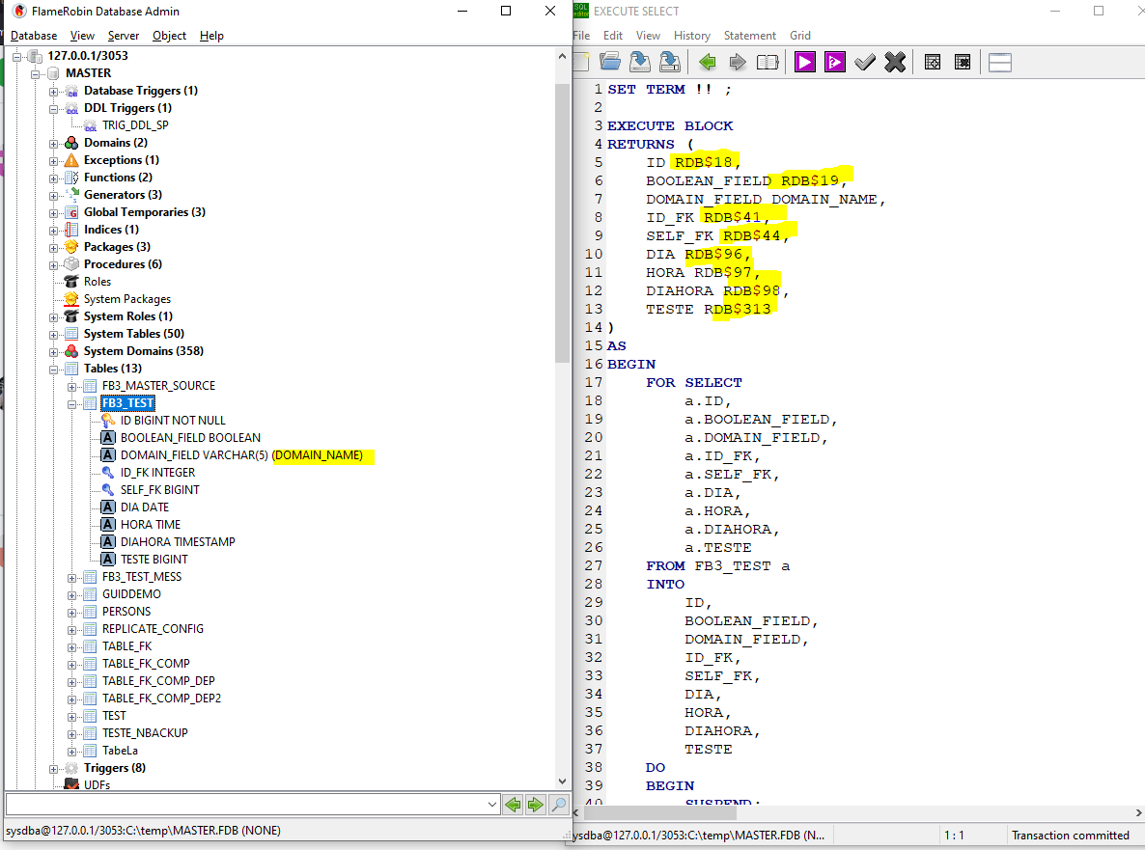
Task: Click the TRIG_DDL_SP trigger icon
Action: click(x=90, y=125)
